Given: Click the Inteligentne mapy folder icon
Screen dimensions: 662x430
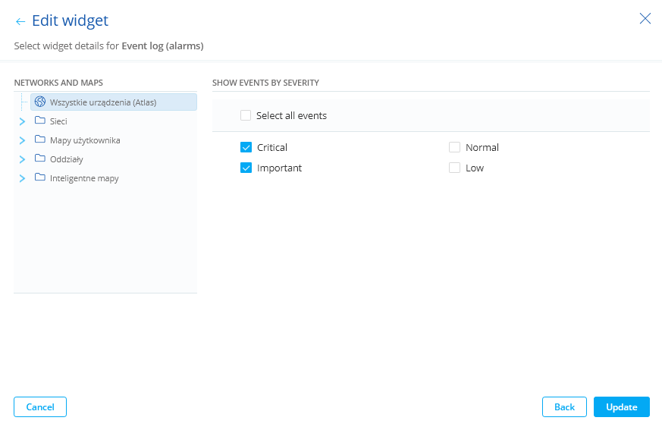Looking at the screenshot, I should click(40, 178).
